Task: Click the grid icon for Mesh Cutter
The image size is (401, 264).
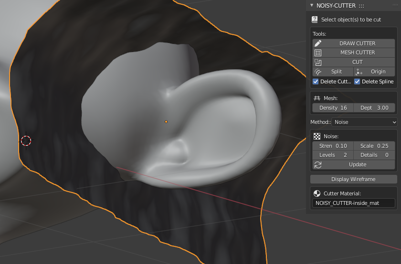Action: (318, 53)
